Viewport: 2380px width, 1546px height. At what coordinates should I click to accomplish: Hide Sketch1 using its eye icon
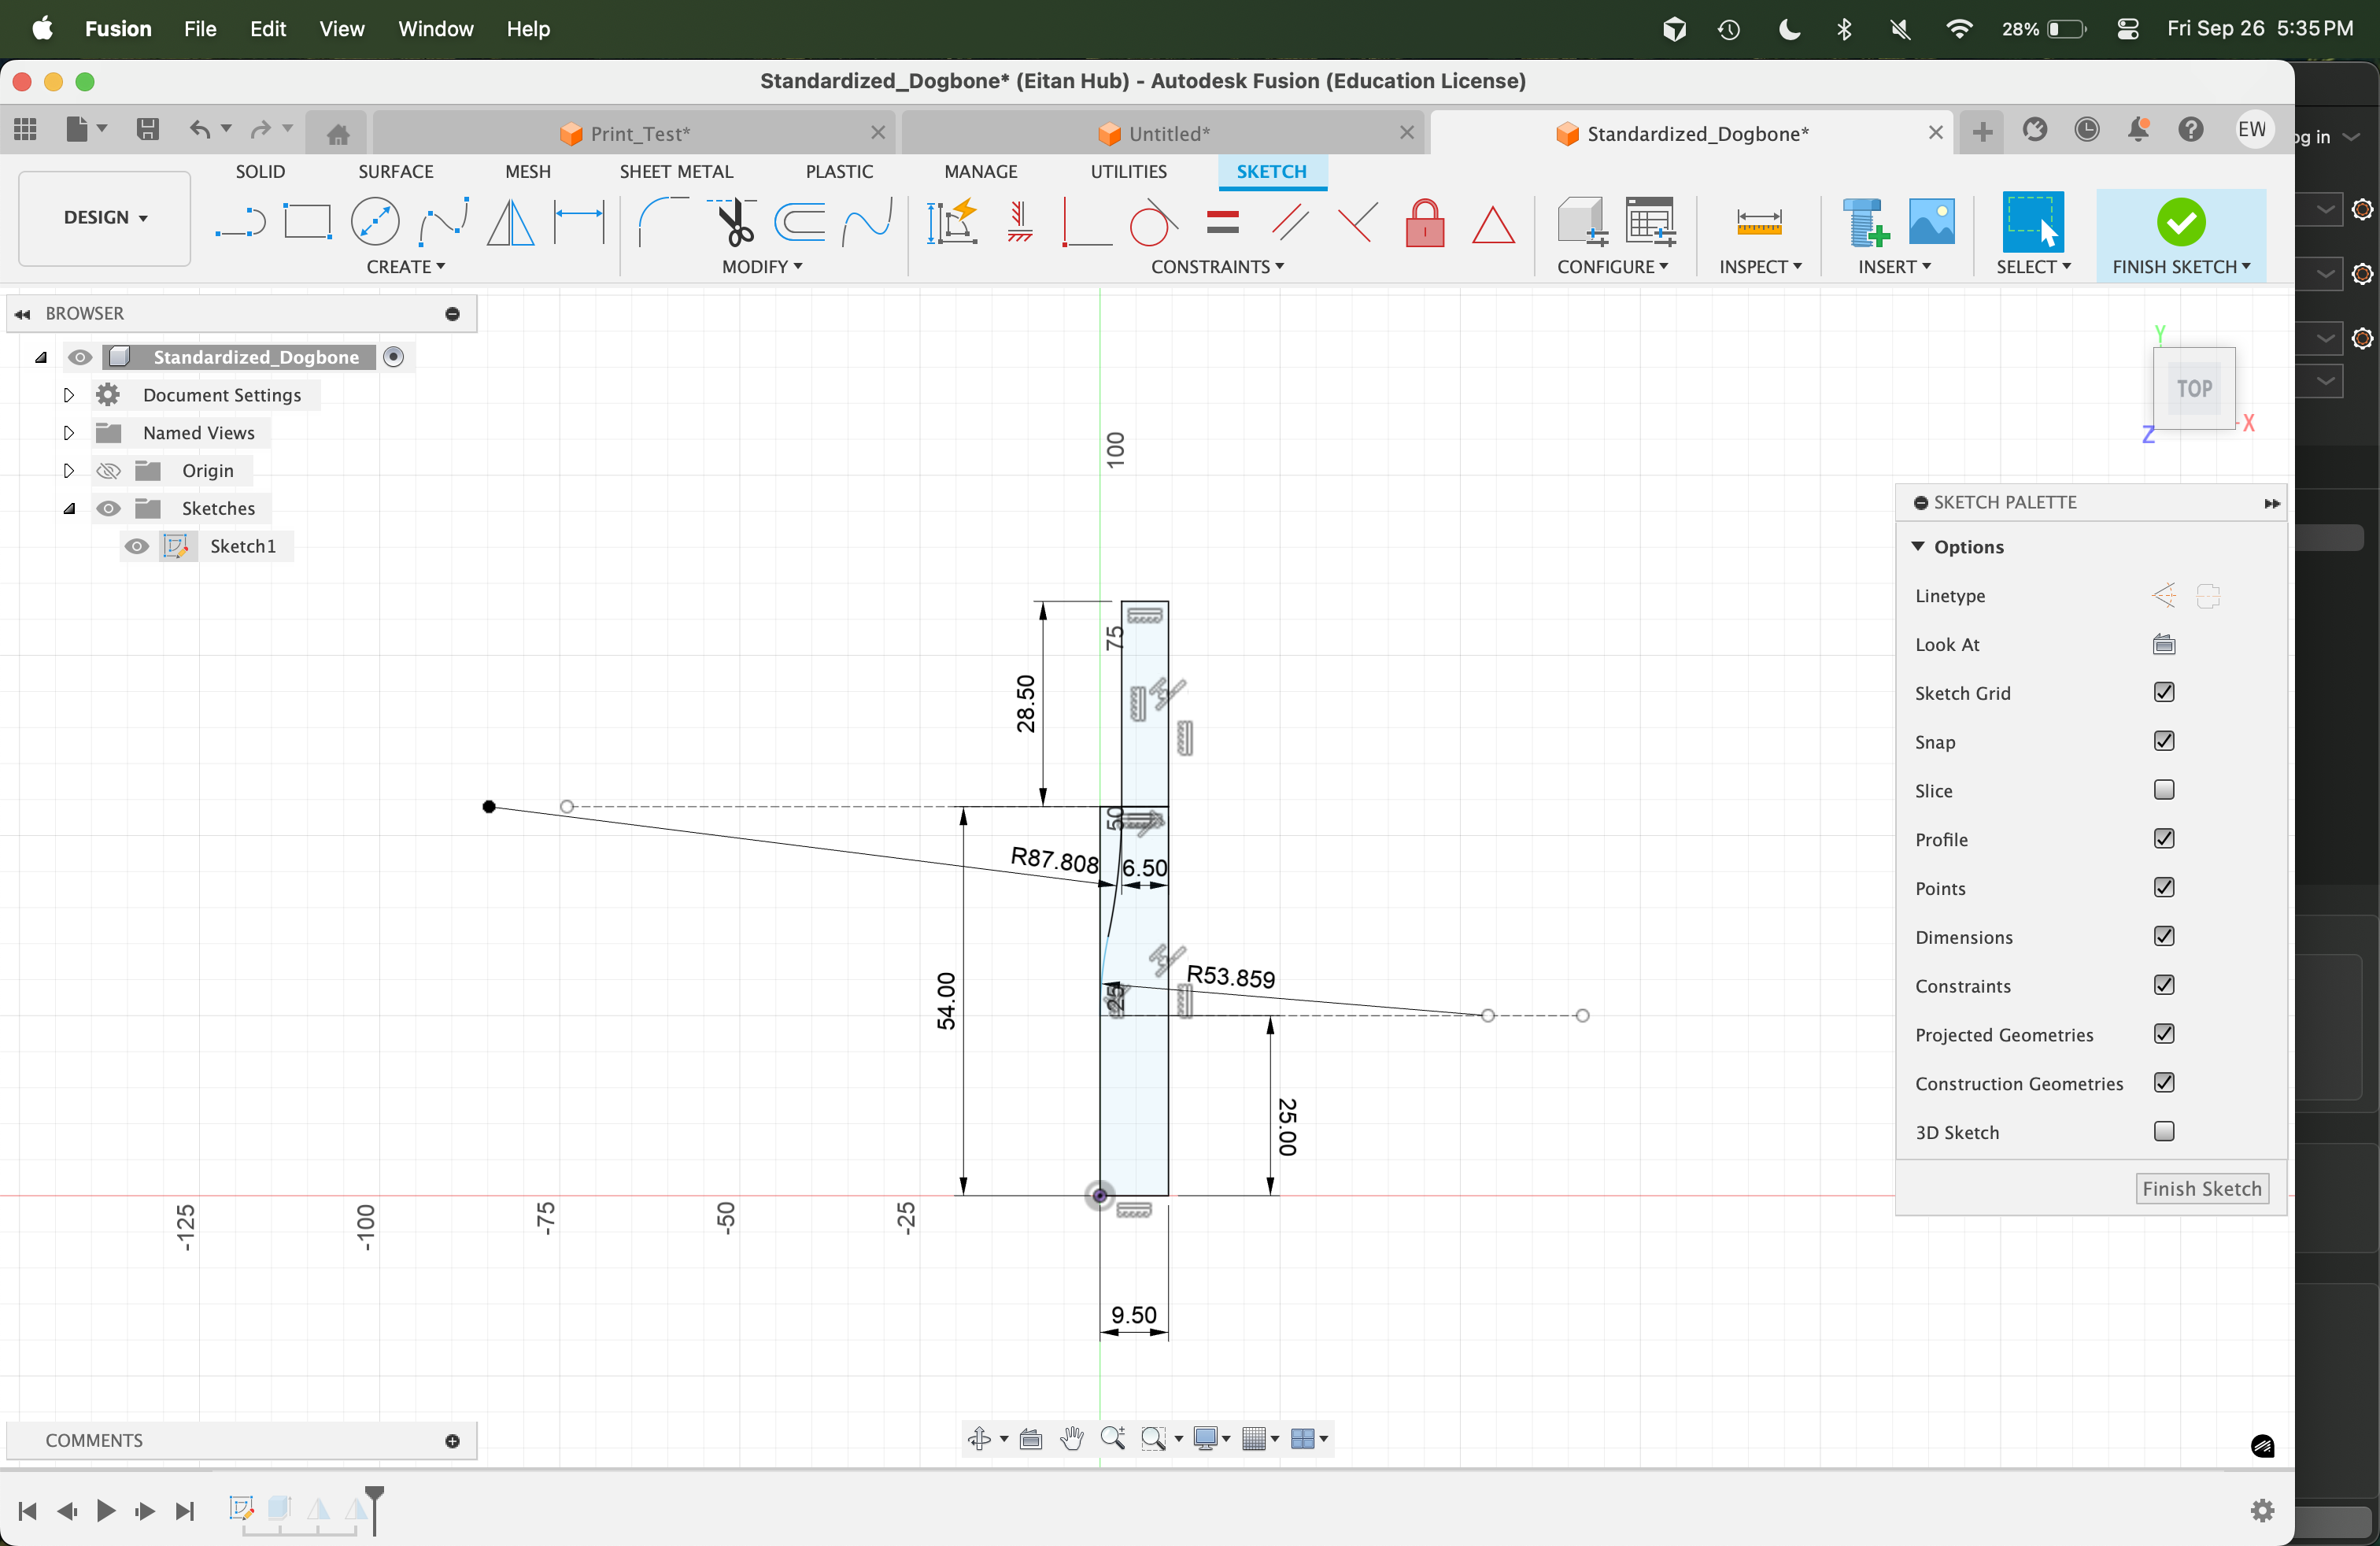pyautogui.click(x=137, y=546)
